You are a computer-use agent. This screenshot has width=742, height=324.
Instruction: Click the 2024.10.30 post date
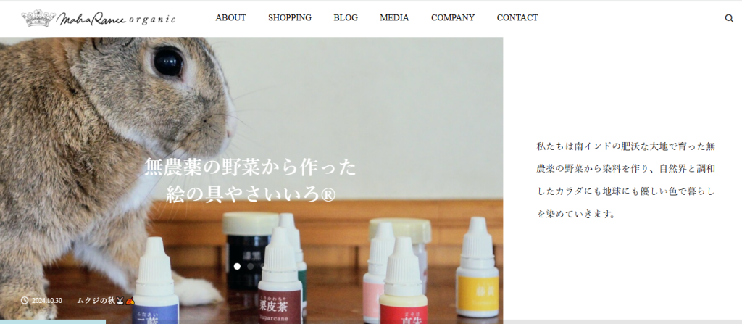tap(47, 300)
